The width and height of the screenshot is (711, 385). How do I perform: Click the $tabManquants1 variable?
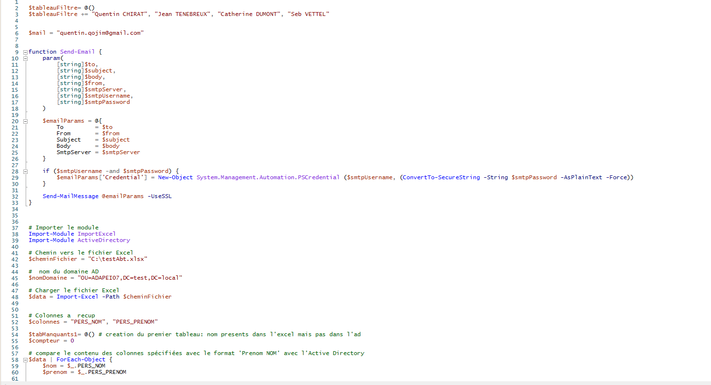[53, 334]
